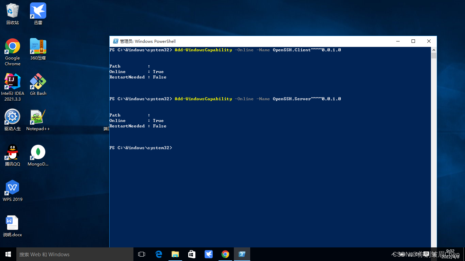The height and width of the screenshot is (261, 465).
Task: Click the PowerShell vertical scrollbar up arrow
Action: click(x=434, y=50)
